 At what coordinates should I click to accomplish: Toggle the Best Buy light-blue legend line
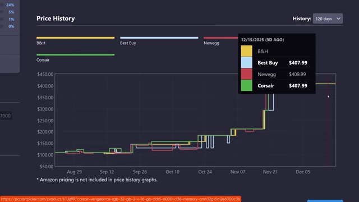pos(159,38)
